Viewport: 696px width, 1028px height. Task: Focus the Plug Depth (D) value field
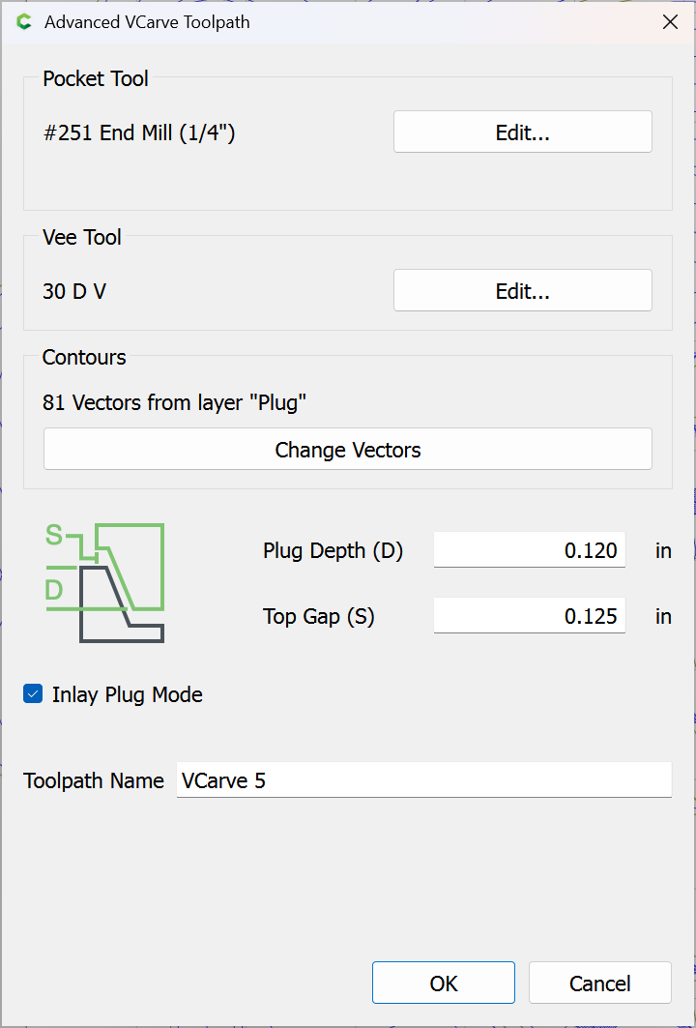click(529, 550)
